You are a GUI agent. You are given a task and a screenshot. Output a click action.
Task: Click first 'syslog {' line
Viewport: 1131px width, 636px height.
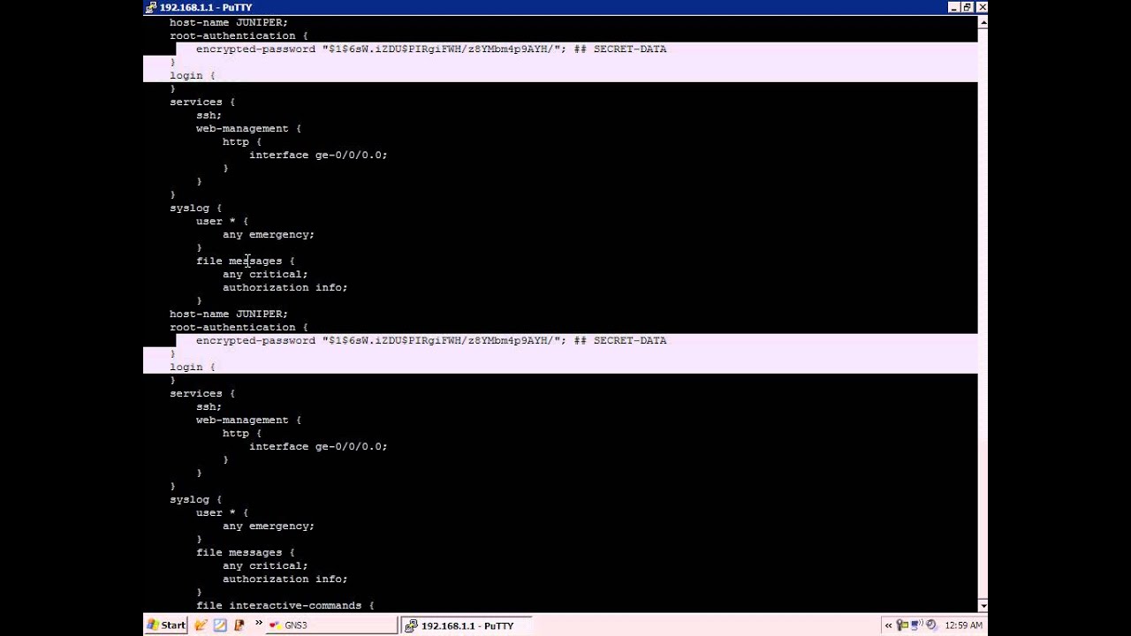(x=196, y=208)
